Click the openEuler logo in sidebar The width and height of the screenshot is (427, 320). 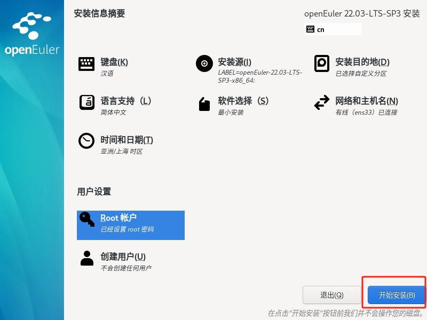(x=32, y=34)
